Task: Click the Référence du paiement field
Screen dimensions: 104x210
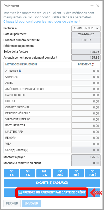Action: [x=86, y=46]
